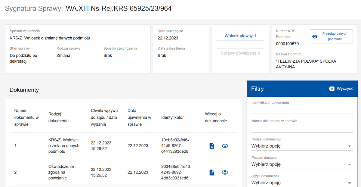The width and height of the screenshot is (361, 187).
Task: Click the Sposób wszczęcia value KRS-Z Wniosek
Action: coord(50,38)
